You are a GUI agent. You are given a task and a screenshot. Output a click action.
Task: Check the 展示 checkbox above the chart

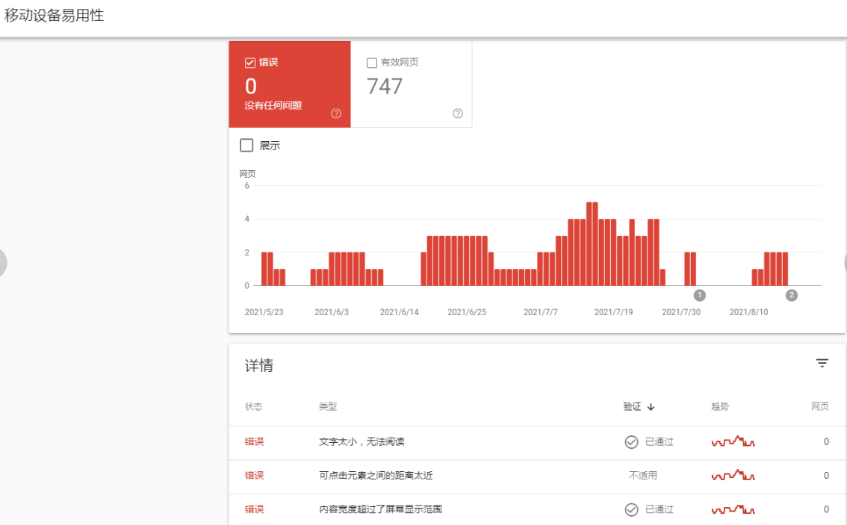tap(246, 145)
